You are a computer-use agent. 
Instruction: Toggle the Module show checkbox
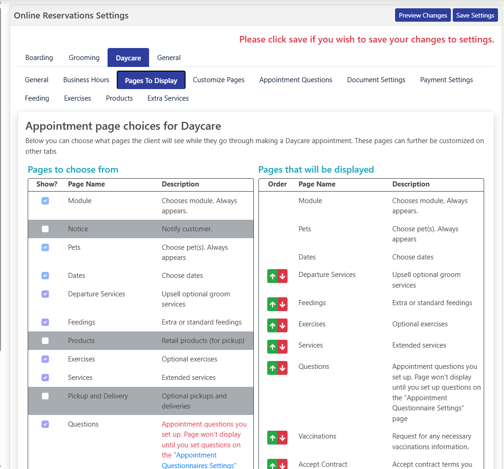tap(45, 201)
